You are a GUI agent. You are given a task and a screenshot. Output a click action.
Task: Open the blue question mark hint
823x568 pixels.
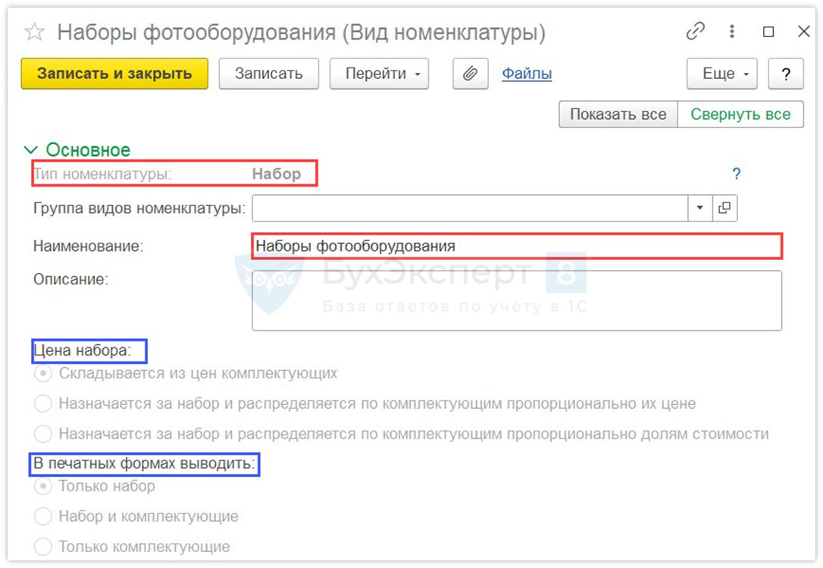click(737, 174)
